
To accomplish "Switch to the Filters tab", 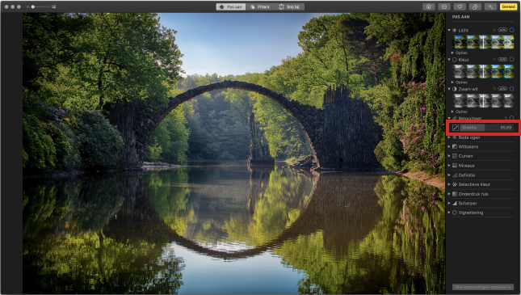I will pos(260,6).
